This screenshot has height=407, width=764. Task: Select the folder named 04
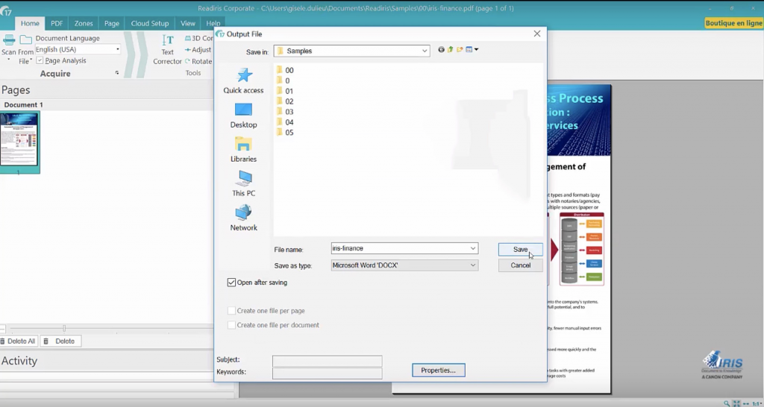[x=284, y=122]
